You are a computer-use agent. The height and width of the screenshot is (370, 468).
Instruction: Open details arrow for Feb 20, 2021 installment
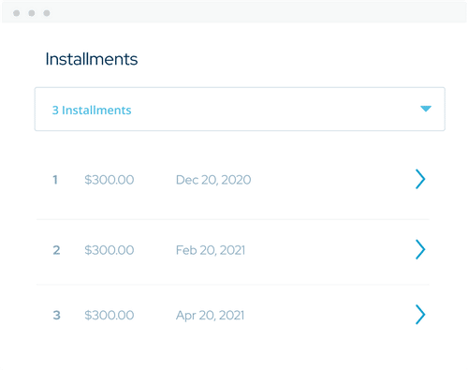coord(420,249)
